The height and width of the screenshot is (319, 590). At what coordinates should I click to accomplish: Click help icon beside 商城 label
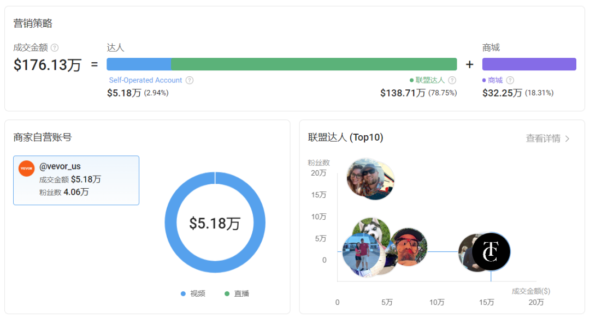[510, 80]
